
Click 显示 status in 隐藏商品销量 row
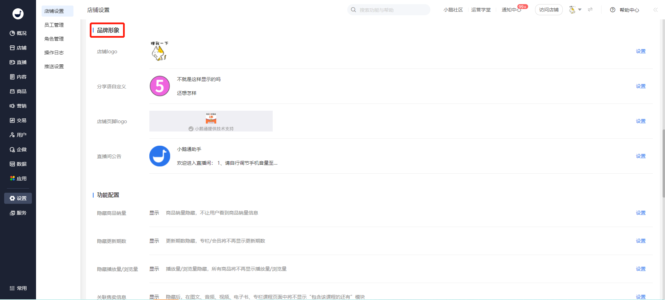click(154, 213)
